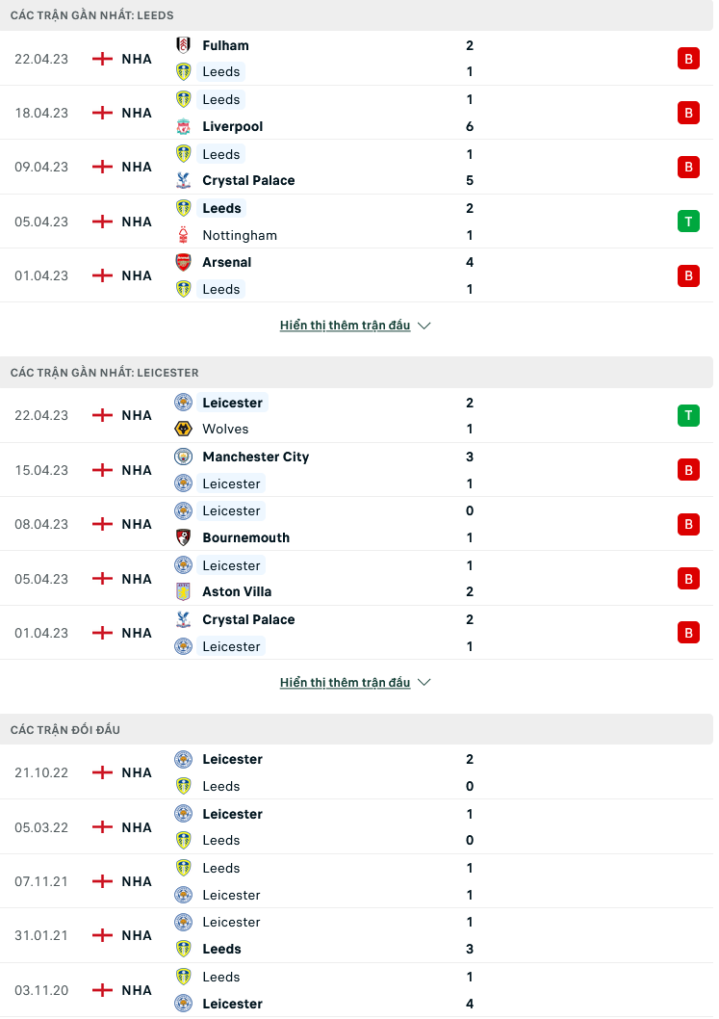719x1019 pixels.
Task: Click the Bournemouth club crest icon
Action: [x=183, y=537]
